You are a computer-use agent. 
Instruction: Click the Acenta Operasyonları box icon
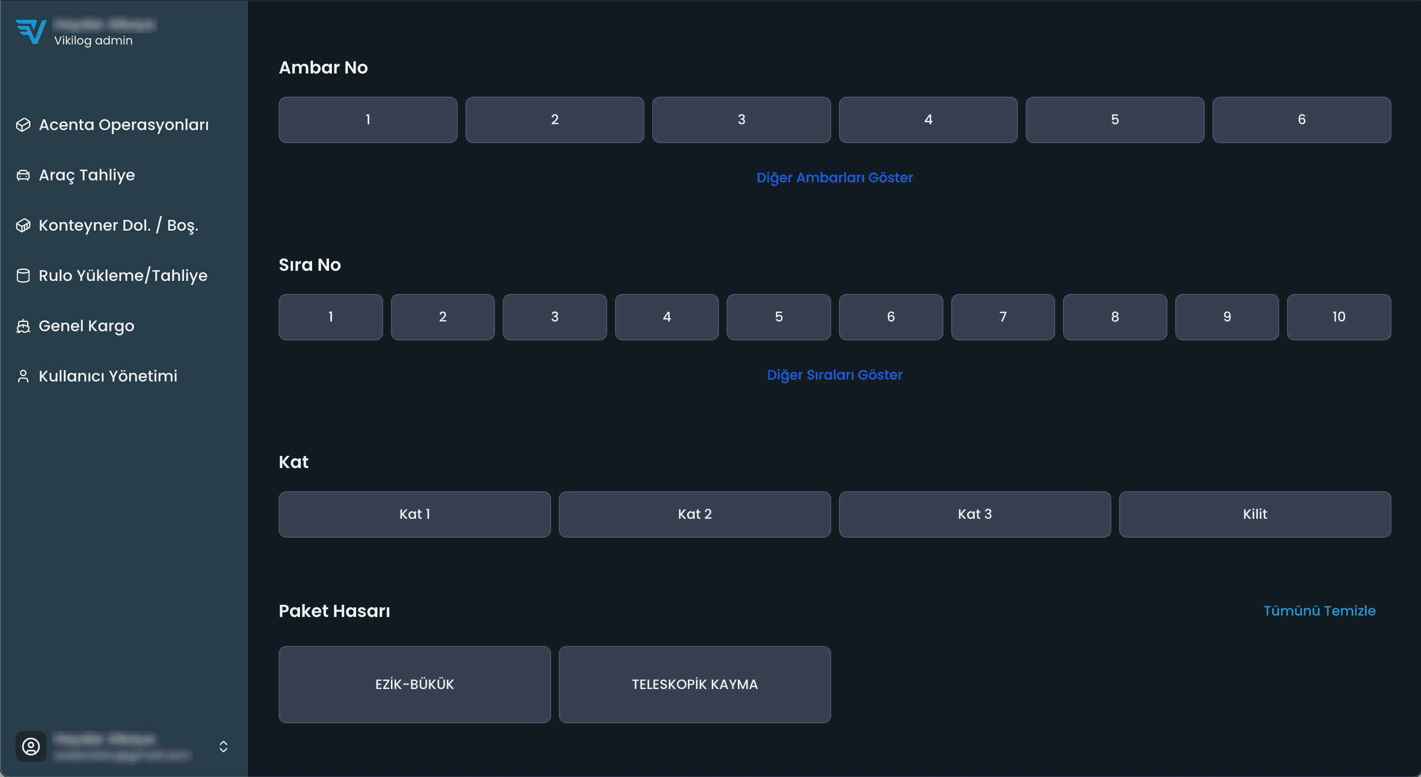pos(23,125)
